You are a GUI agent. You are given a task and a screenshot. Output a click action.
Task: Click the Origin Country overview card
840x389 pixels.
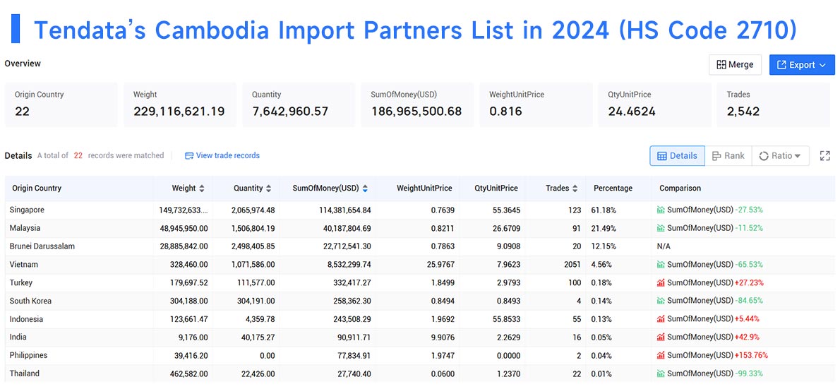point(61,105)
